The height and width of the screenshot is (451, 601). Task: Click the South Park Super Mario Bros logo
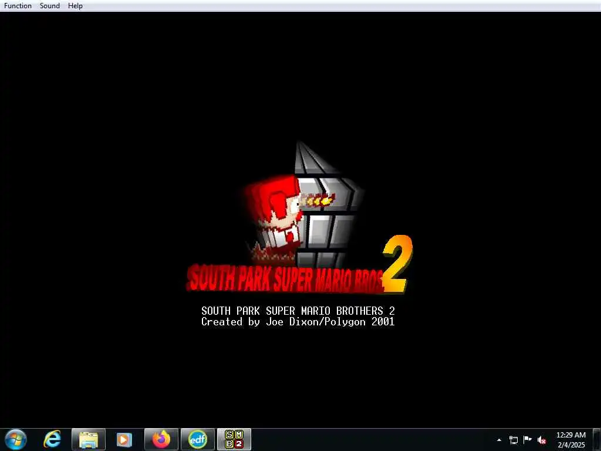pos(299,218)
